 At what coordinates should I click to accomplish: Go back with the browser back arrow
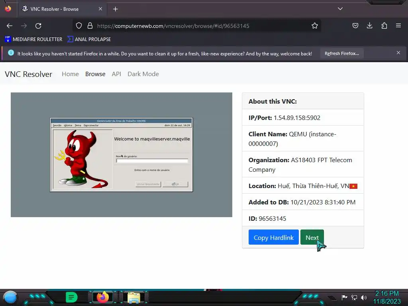coord(10,26)
